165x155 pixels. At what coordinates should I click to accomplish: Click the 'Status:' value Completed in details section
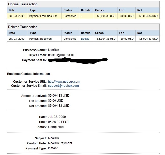coord(56,127)
